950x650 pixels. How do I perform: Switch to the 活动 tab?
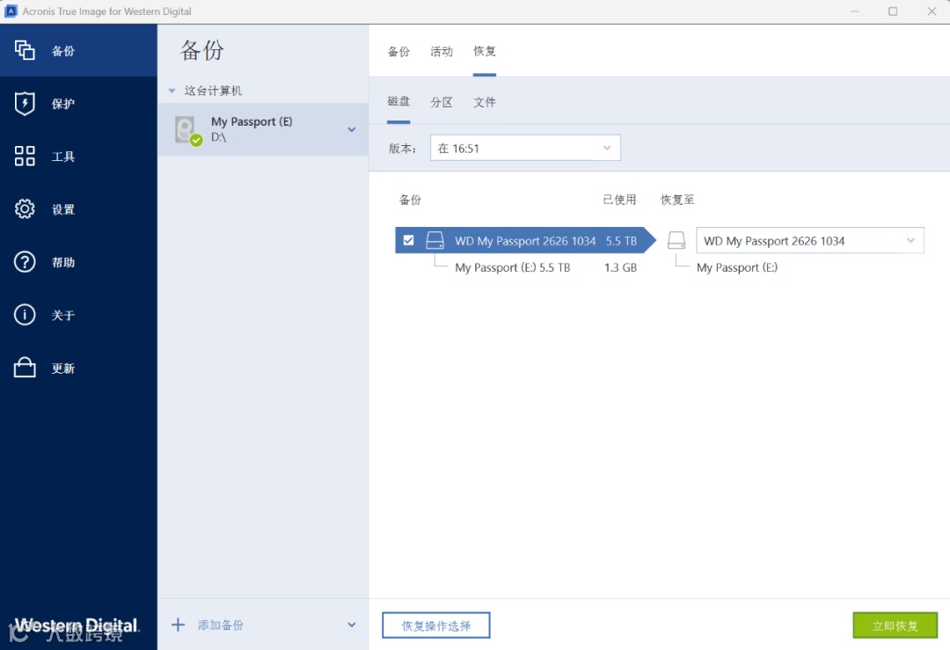tap(441, 52)
